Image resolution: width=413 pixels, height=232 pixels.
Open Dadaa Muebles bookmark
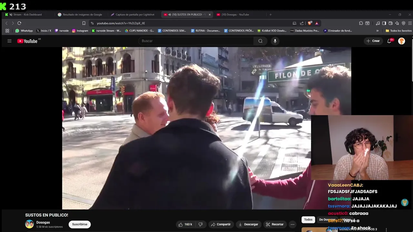(305, 31)
